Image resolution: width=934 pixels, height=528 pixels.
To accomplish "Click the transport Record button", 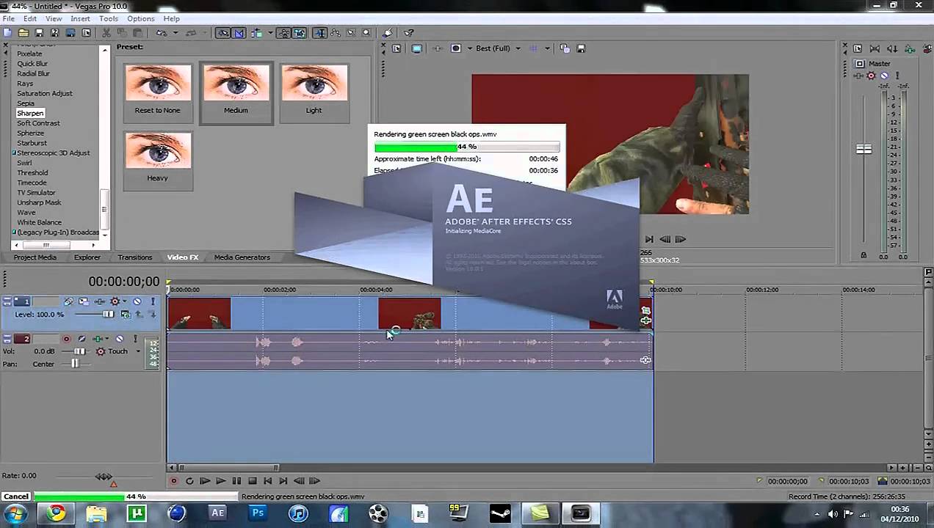I will click(x=174, y=481).
